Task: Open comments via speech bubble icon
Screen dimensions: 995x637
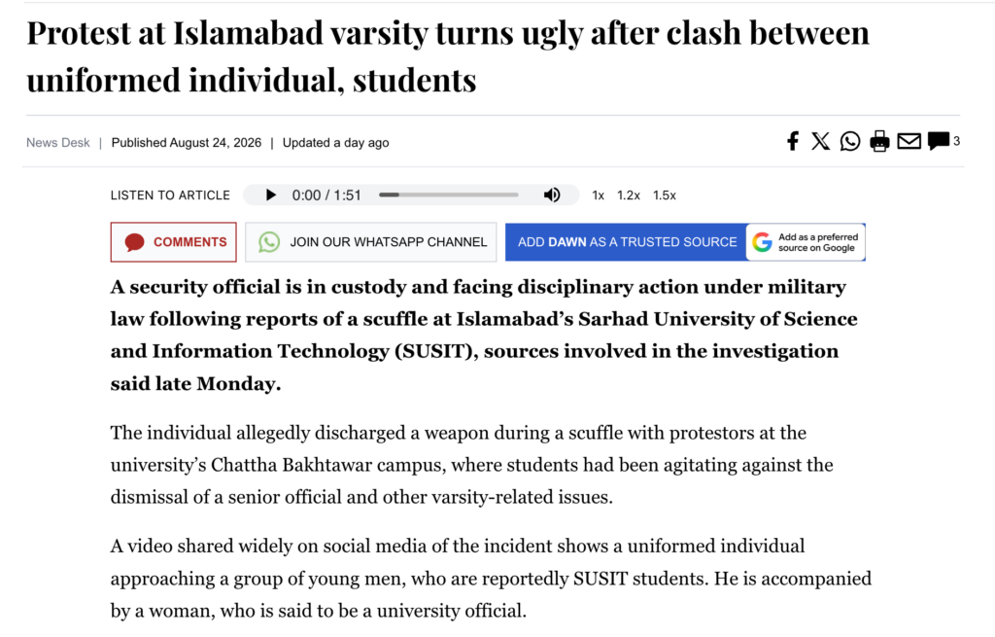Action: 938,140
